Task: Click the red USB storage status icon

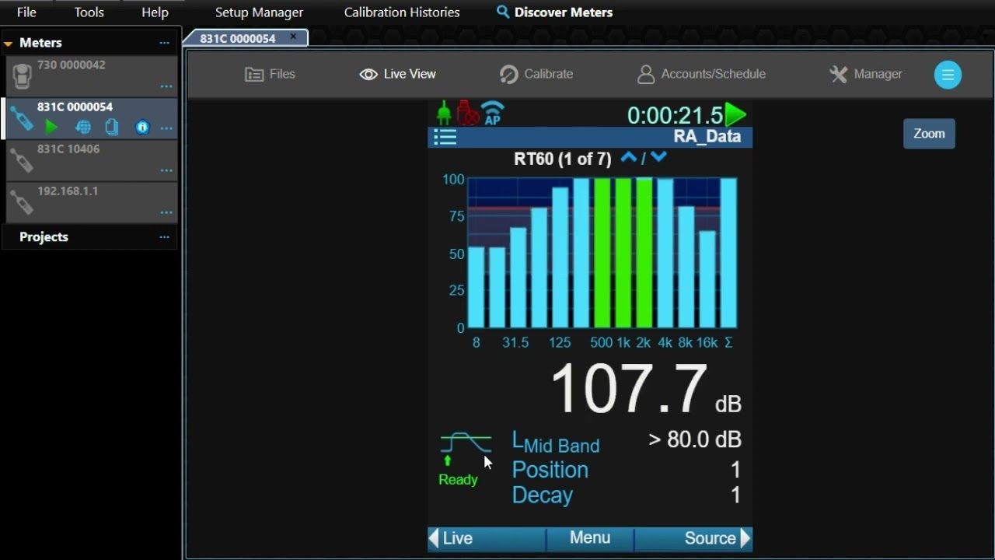Action: point(467,114)
